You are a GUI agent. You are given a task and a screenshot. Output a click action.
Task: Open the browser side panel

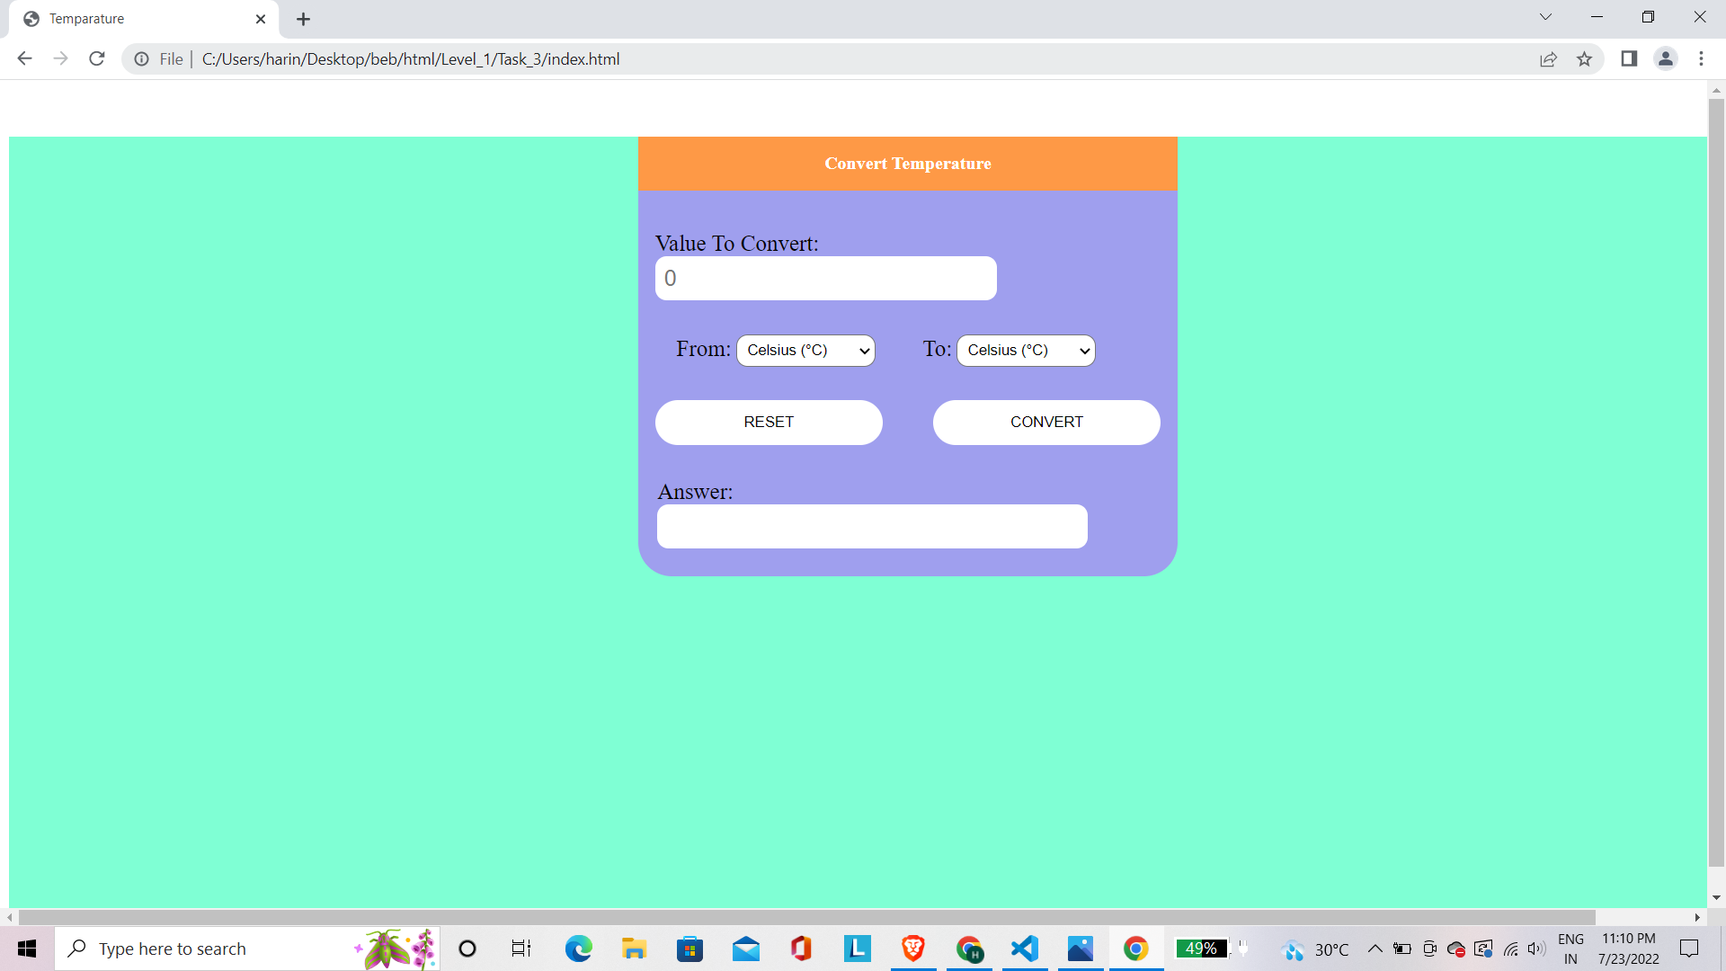pos(1629,58)
